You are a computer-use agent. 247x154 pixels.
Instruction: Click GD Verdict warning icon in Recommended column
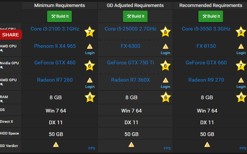[x=207, y=144]
